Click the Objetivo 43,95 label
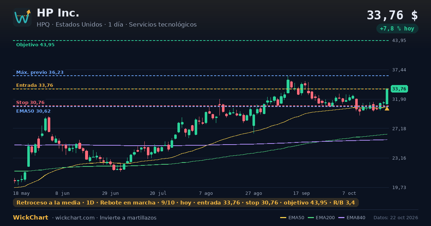Viewport: 431px width, 226px height. [x=35, y=45]
